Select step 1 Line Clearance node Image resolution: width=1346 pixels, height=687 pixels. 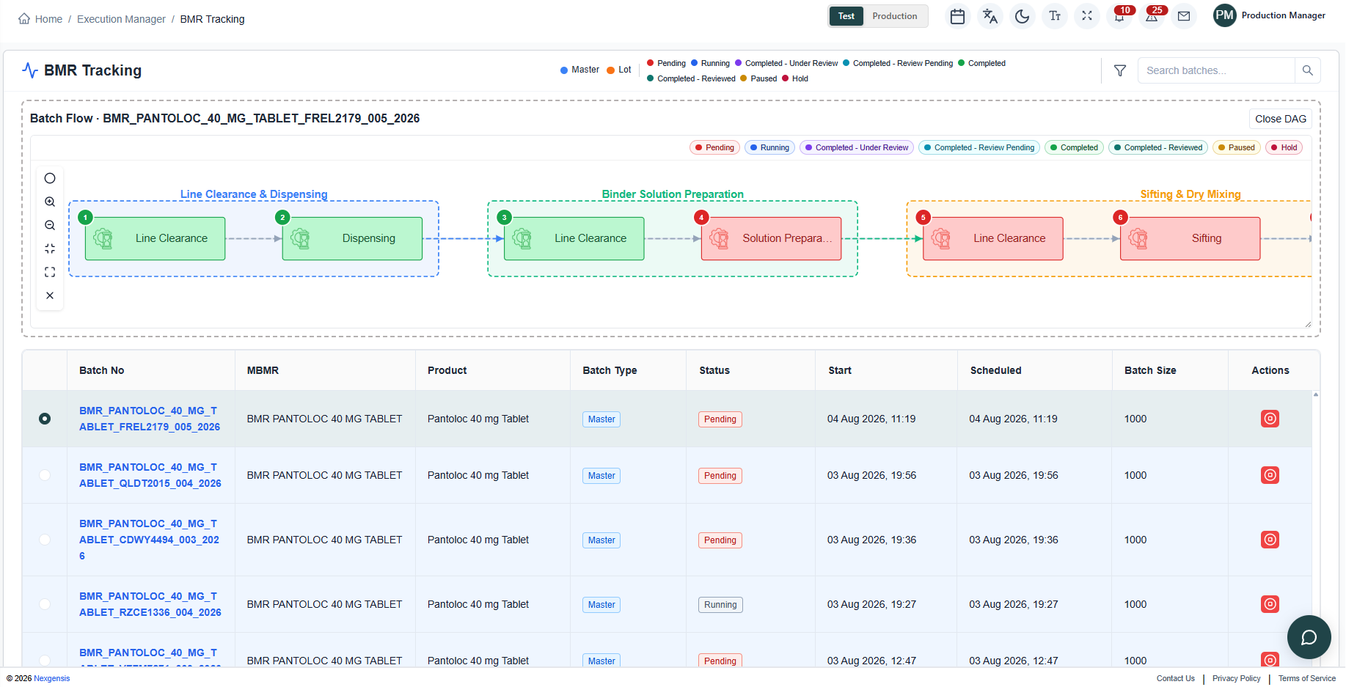(155, 238)
